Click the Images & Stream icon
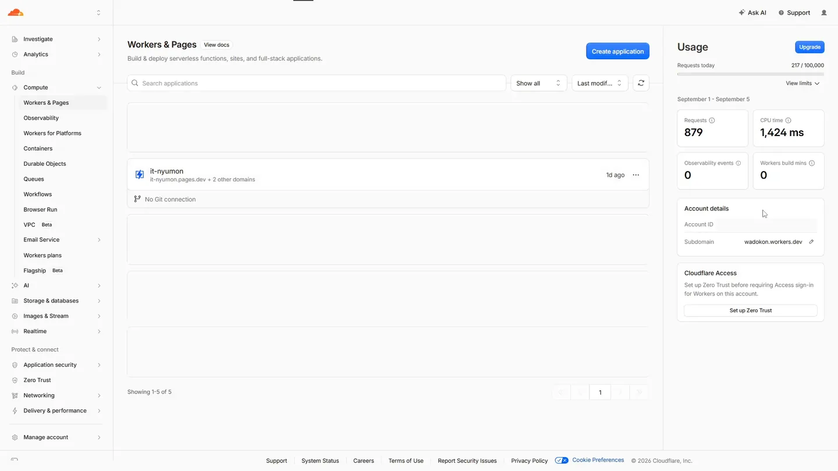Image resolution: width=838 pixels, height=471 pixels. [x=15, y=316]
